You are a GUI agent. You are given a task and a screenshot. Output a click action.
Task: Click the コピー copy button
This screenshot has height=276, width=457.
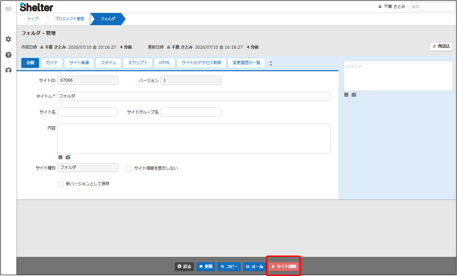click(x=229, y=266)
